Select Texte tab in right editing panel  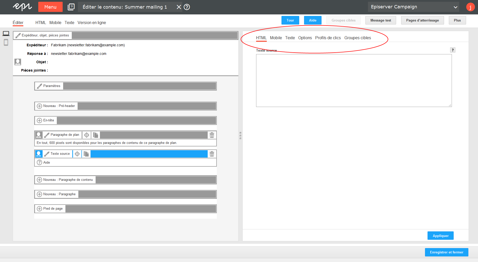pyautogui.click(x=290, y=38)
